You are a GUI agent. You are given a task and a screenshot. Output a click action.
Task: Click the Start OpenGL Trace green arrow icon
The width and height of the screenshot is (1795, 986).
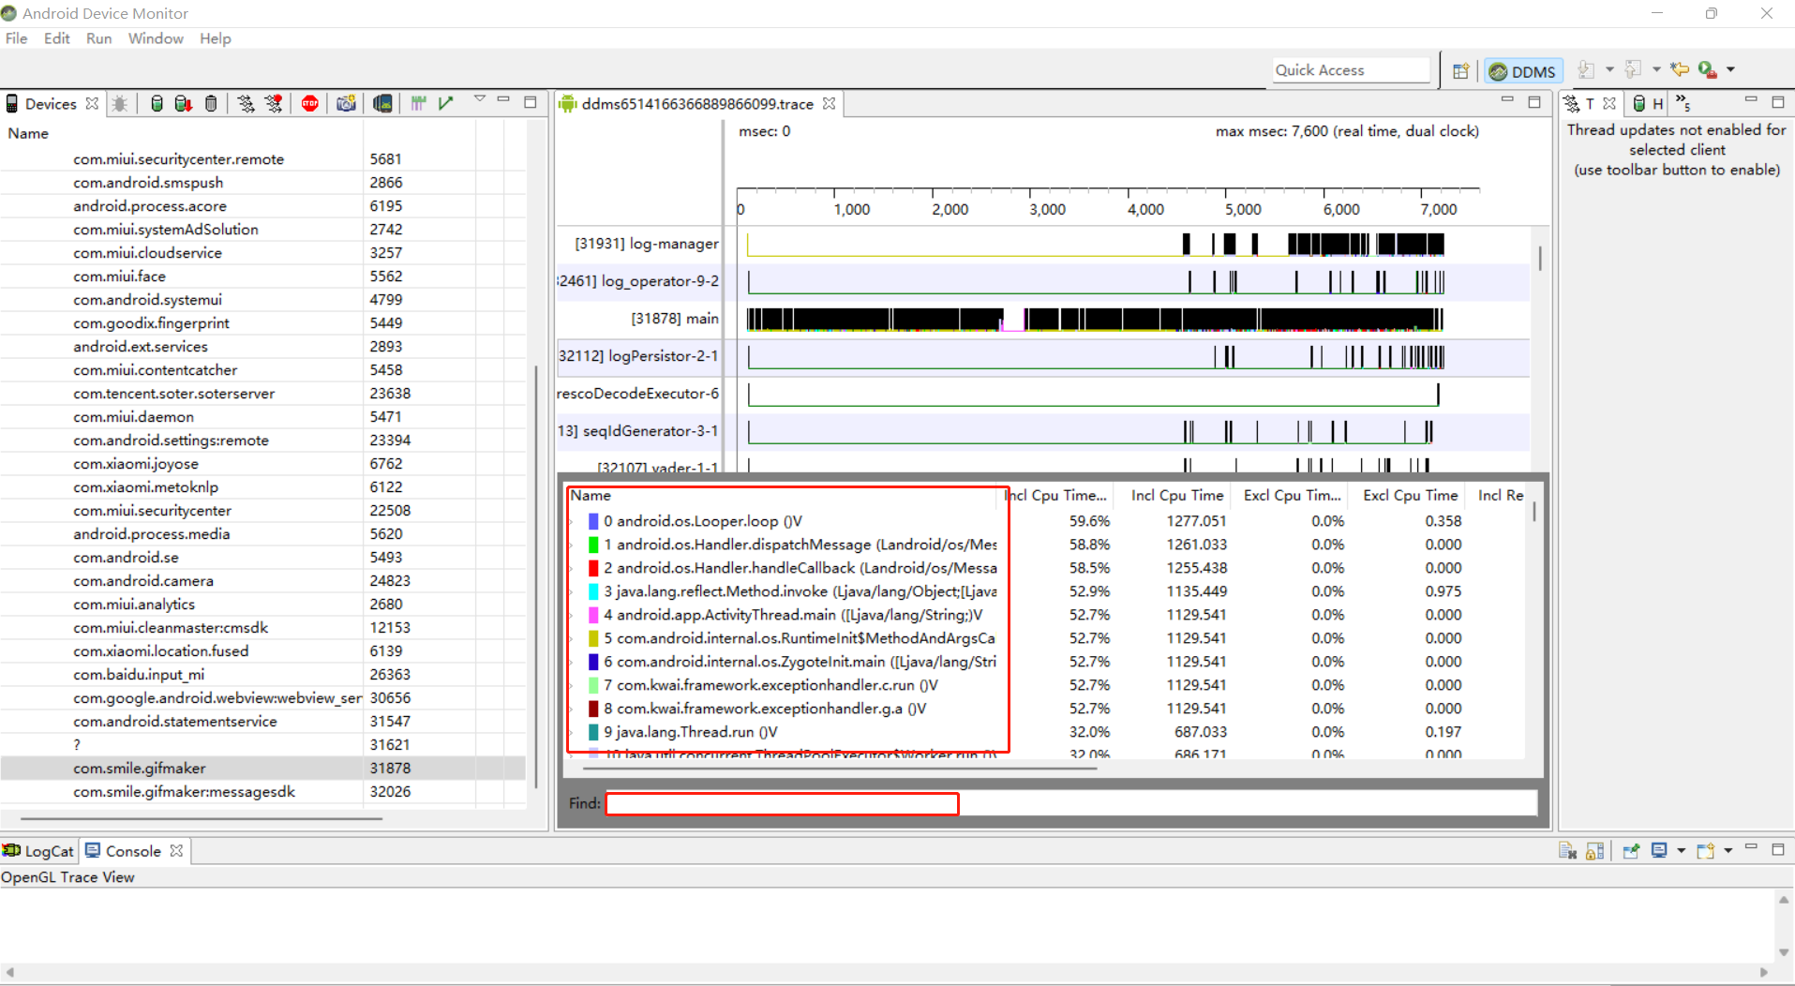[446, 104]
